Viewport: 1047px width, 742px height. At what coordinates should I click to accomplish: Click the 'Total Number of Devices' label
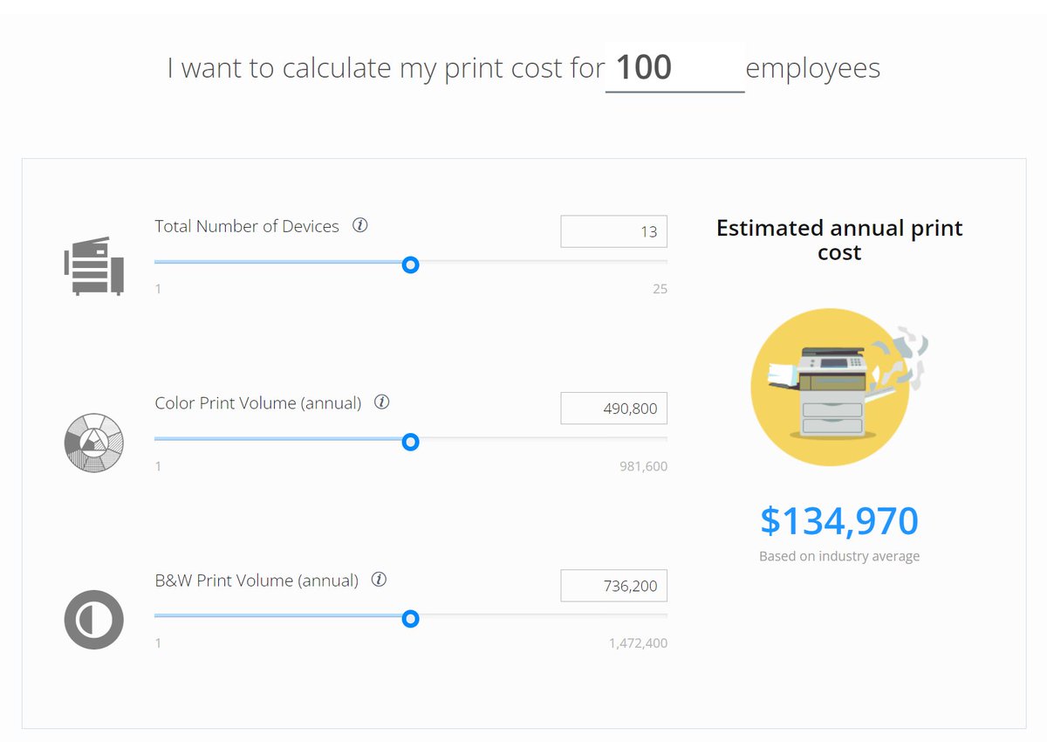pos(247,226)
